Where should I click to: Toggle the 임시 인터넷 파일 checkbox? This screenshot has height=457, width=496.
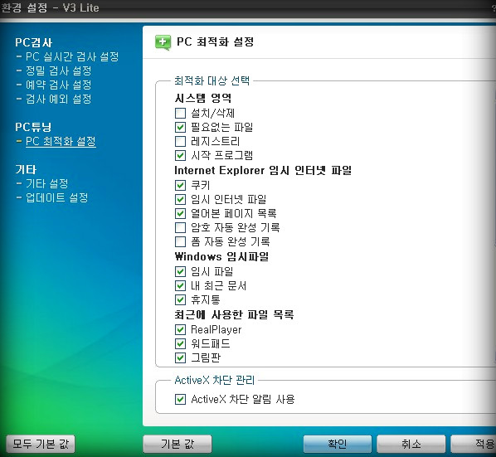click(180, 199)
